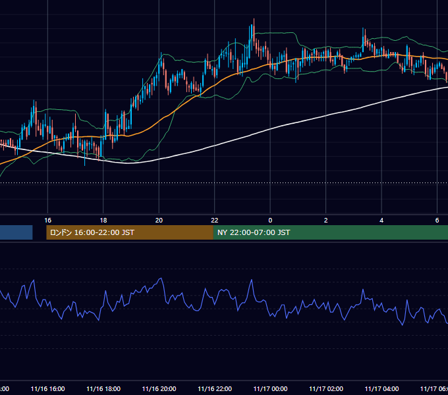Image resolution: width=448 pixels, height=395 pixels.
Task: Click the blue session bar before ロンドン
Action: pyautogui.click(x=16, y=232)
